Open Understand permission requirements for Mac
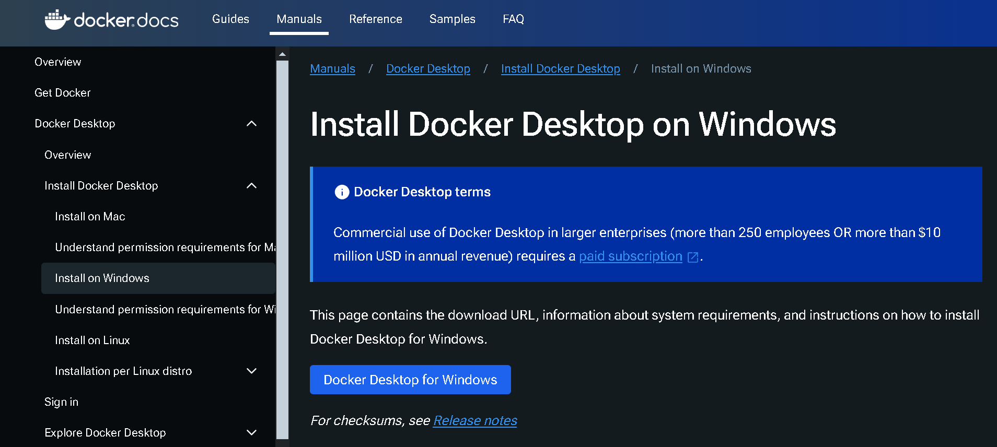 pyautogui.click(x=165, y=247)
